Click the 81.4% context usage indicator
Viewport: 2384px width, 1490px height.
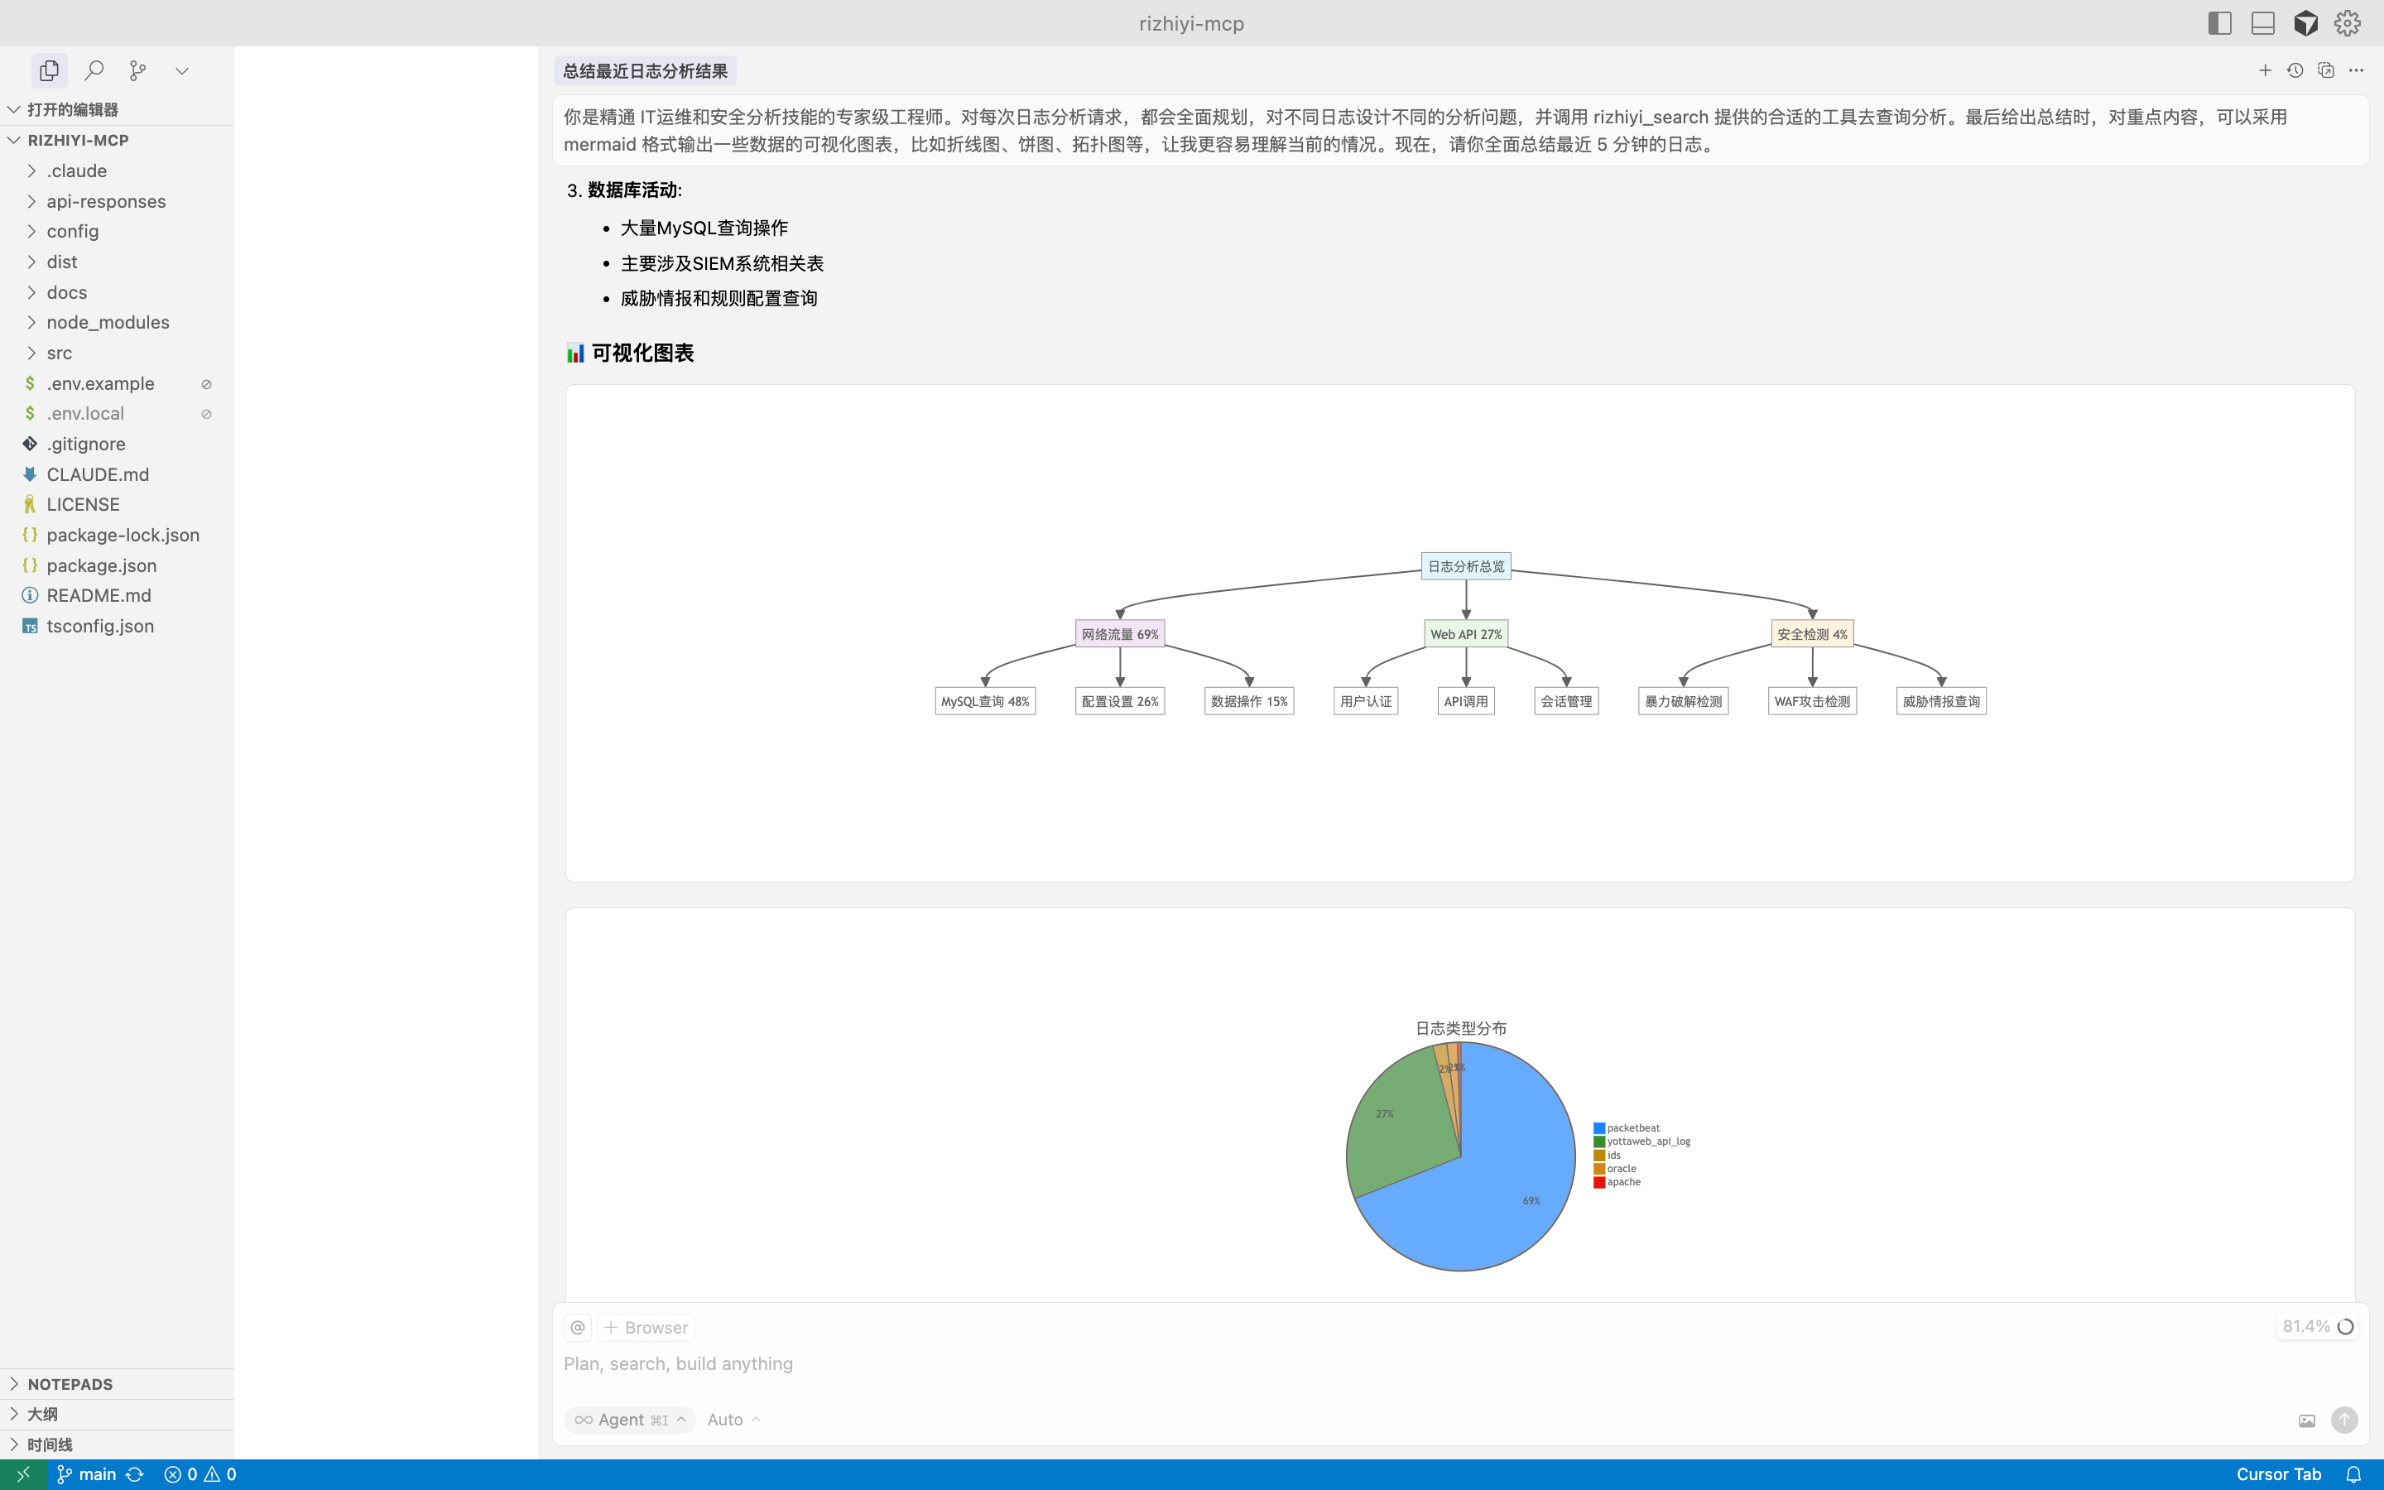[x=2317, y=1326]
